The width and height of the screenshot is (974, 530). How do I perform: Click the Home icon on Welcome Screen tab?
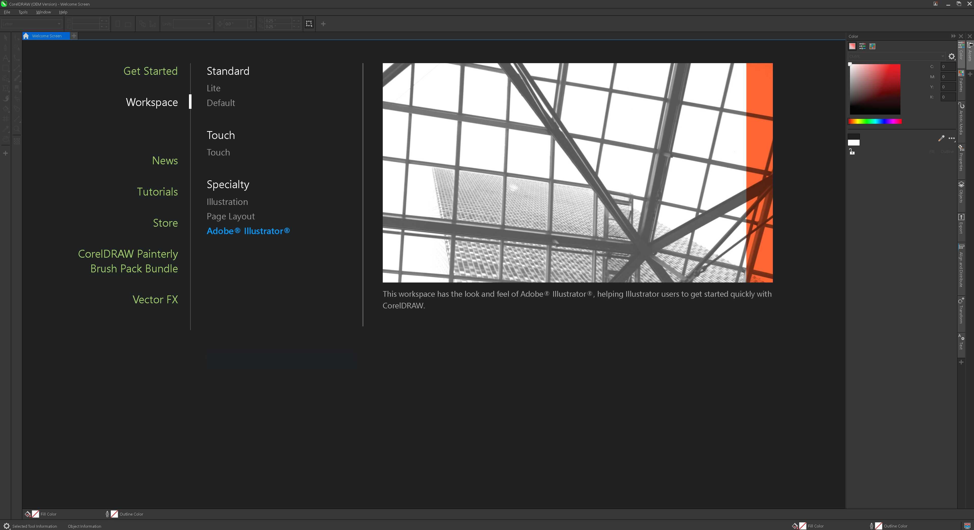(x=26, y=36)
